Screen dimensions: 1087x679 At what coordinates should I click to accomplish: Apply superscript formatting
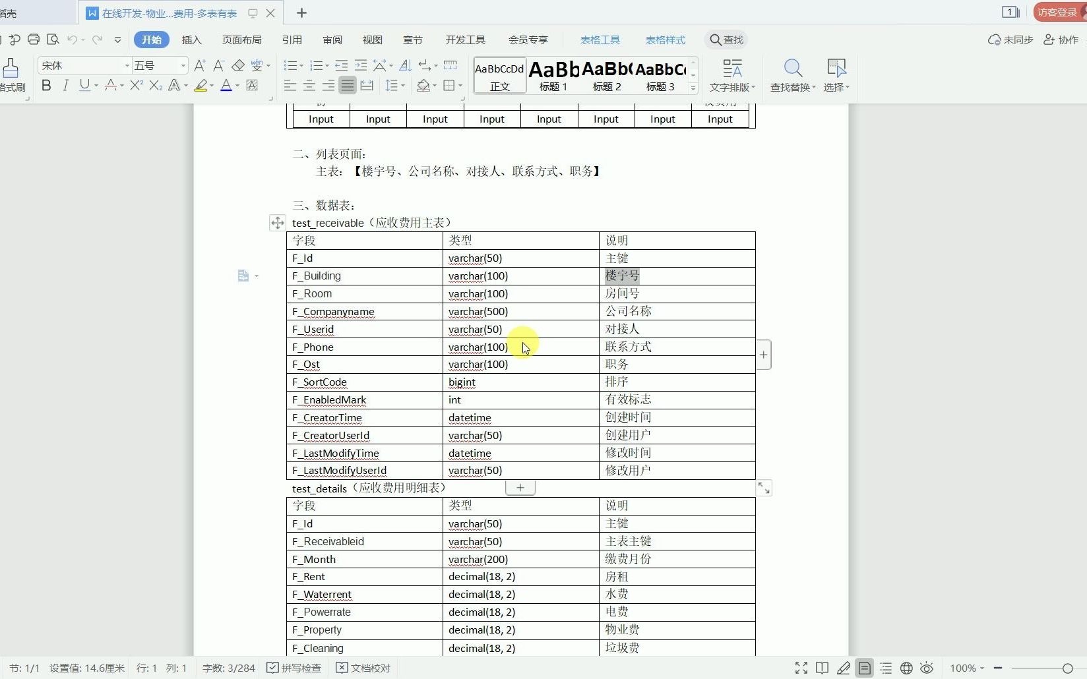(x=136, y=85)
